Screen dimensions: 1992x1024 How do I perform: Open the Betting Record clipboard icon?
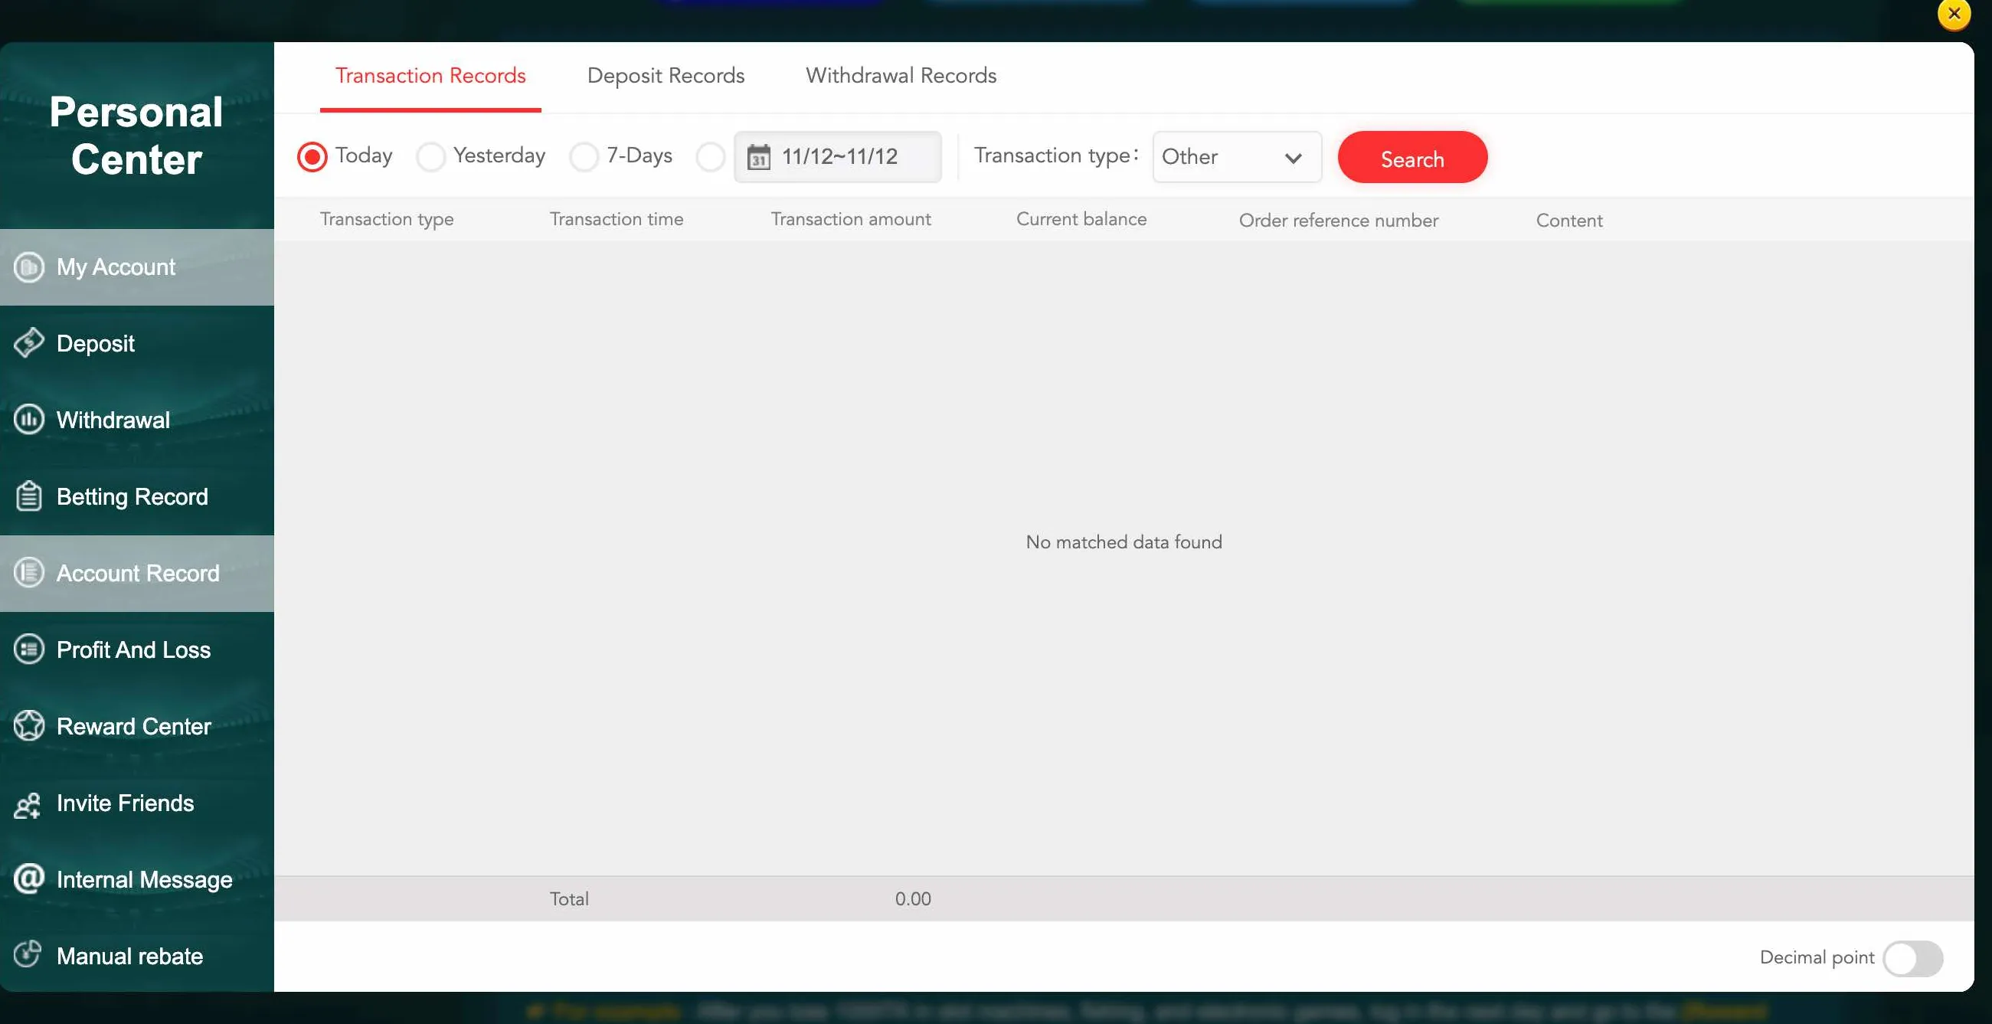[x=28, y=496]
